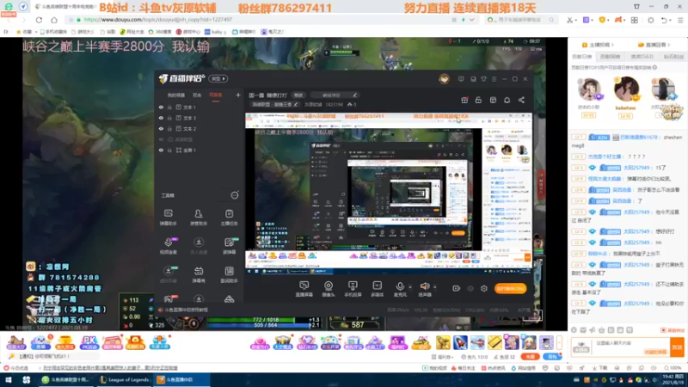The height and width of the screenshot is (387, 688).
Task: Open 房管助手 tool in streaming companion
Action: tap(199, 218)
